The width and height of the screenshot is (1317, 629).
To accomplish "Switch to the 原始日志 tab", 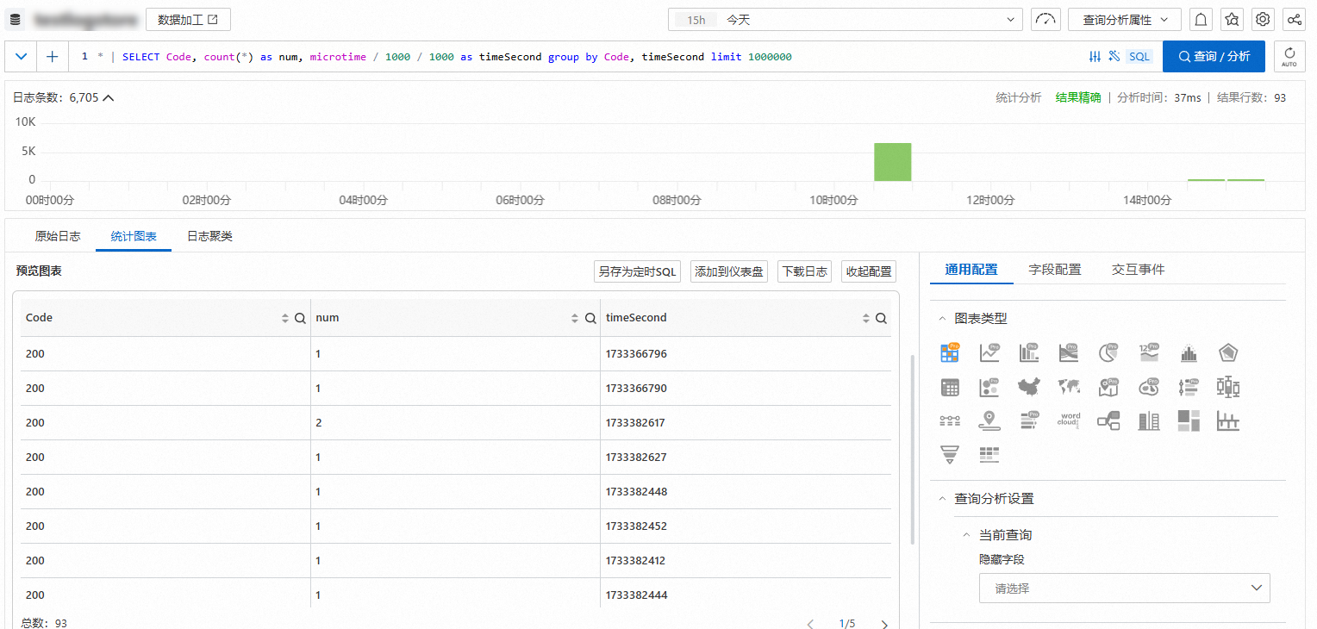I will click(x=58, y=236).
